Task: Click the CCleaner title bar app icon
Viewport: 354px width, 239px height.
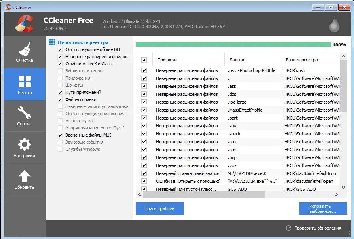Action: coord(8,7)
